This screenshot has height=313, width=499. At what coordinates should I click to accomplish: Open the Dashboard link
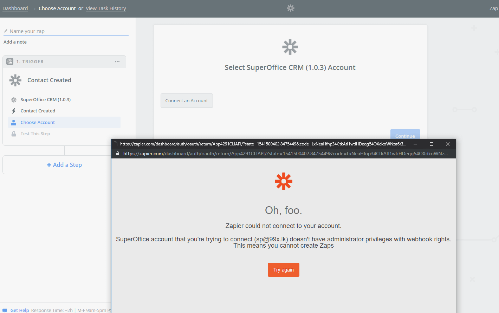pyautogui.click(x=15, y=8)
